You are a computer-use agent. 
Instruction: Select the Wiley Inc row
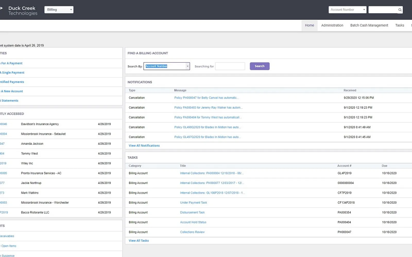click(61, 163)
